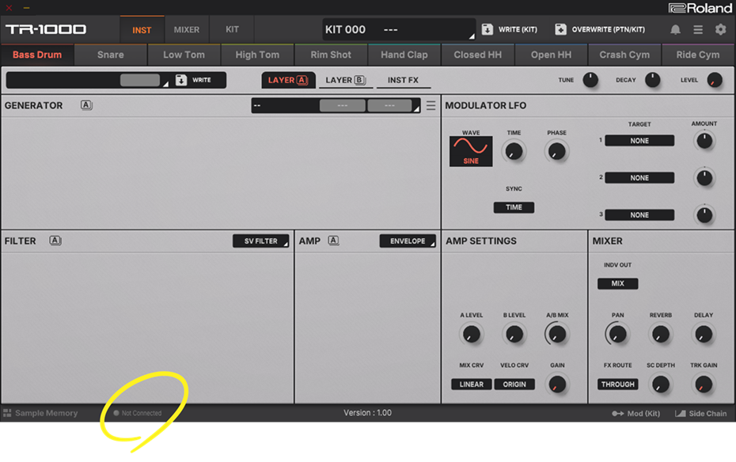Select the Open HH instrument tab
This screenshot has width=736, height=462.
[551, 55]
